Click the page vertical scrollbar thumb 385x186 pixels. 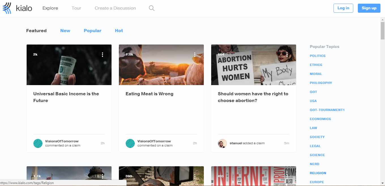tap(382, 31)
